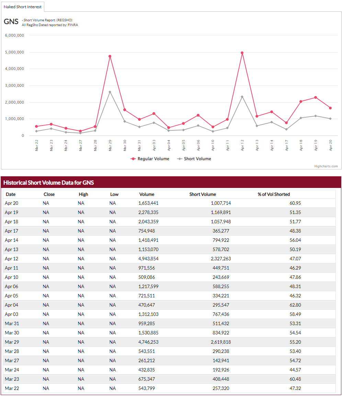Select short volume value 2,619,818
This screenshot has width=342, height=403.
pos(221,342)
